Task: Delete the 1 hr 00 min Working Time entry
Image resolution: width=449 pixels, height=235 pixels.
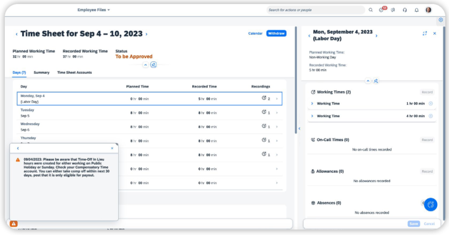Action: [431, 104]
